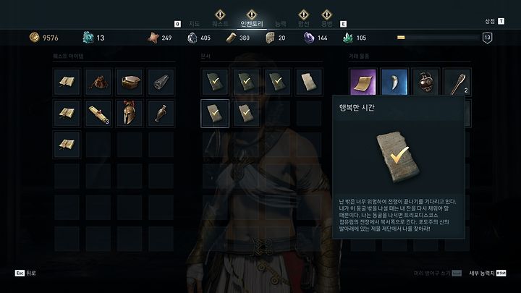This screenshot has height=293, width=521.
Task: Switch to the 용병 mercenaries tab
Action: [326, 24]
